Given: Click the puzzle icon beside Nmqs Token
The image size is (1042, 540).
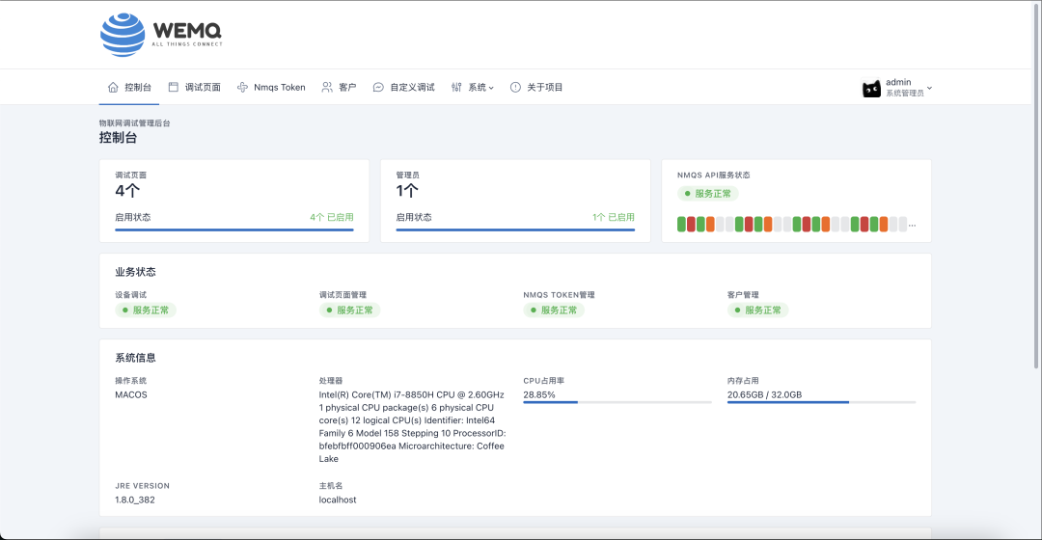Looking at the screenshot, I should point(242,87).
